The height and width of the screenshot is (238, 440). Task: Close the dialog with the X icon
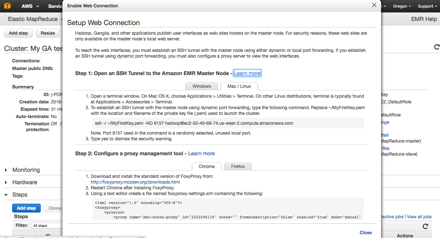point(374,5)
